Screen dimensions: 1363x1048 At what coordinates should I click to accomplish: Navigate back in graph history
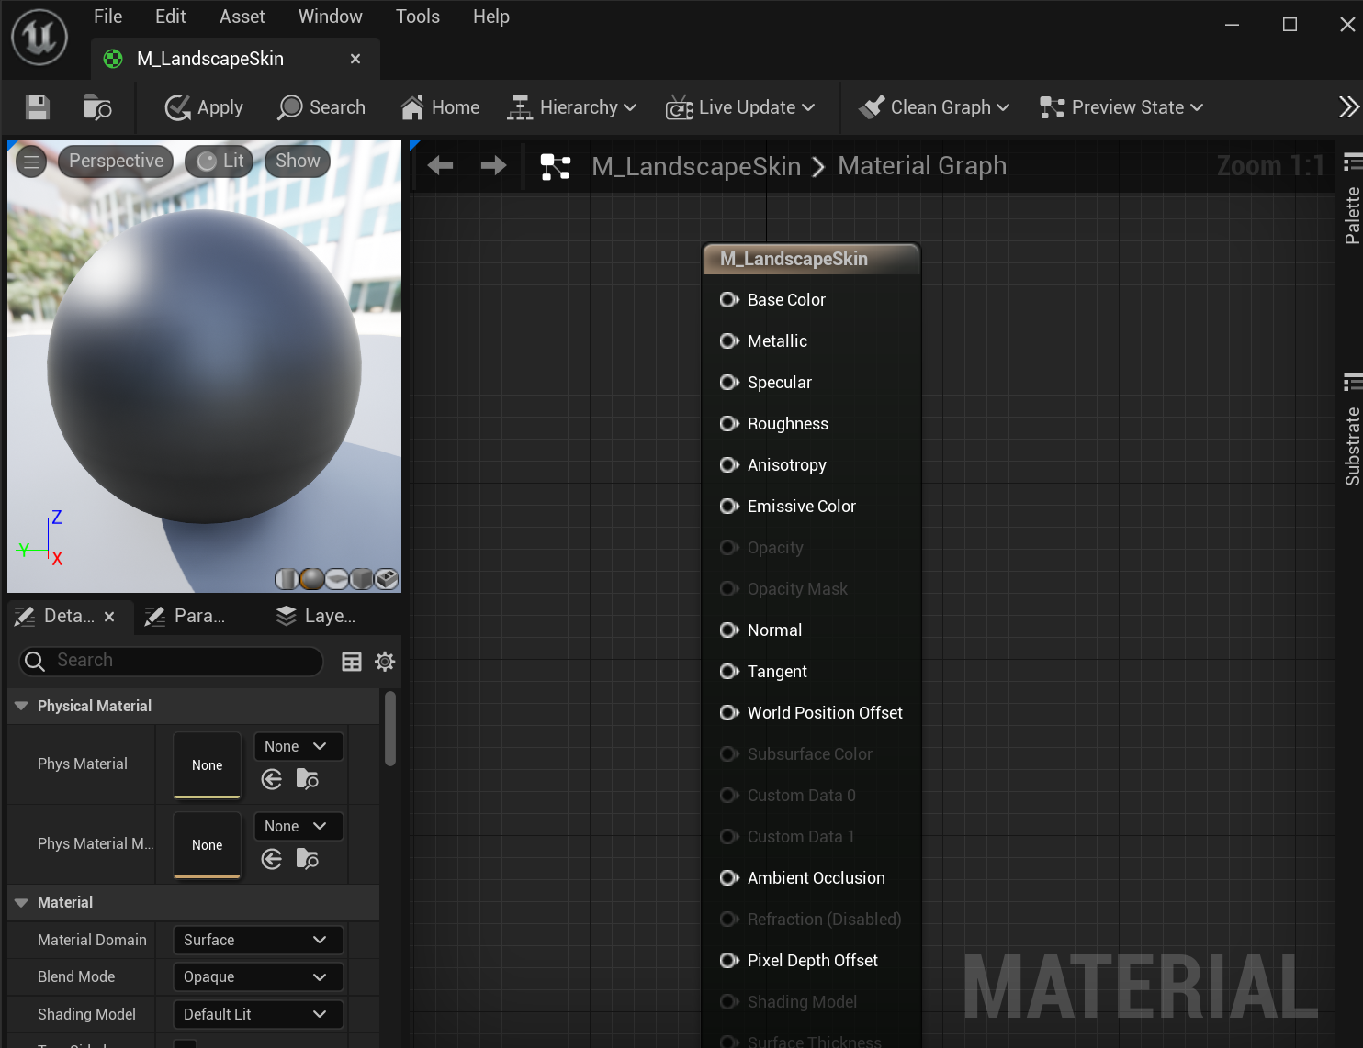441,165
